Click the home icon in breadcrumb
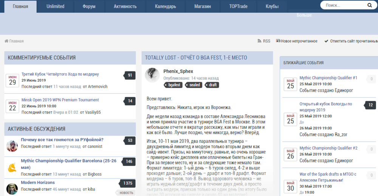This screenshot has height=196, width=378. [6, 41]
